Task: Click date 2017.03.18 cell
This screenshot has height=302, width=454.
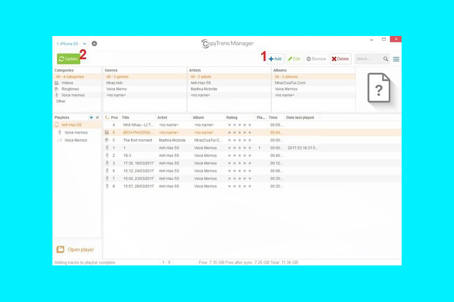Action: 303,148
